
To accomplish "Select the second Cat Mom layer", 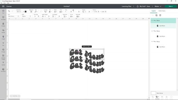I will (163, 36).
